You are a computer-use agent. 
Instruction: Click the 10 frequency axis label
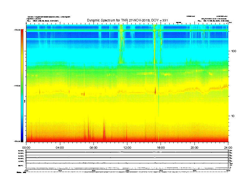(233, 116)
